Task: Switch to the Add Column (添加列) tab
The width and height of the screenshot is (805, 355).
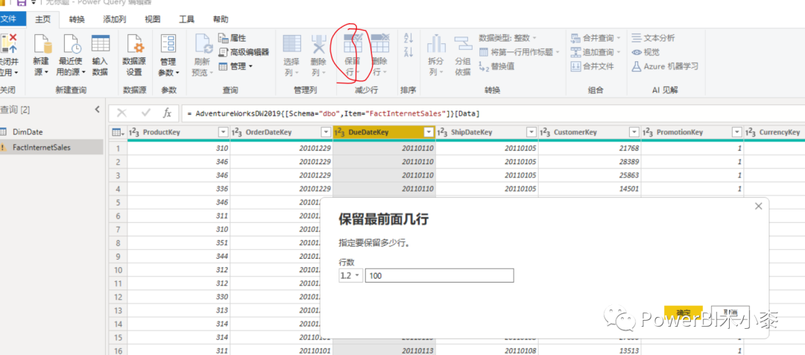Action: (x=115, y=19)
